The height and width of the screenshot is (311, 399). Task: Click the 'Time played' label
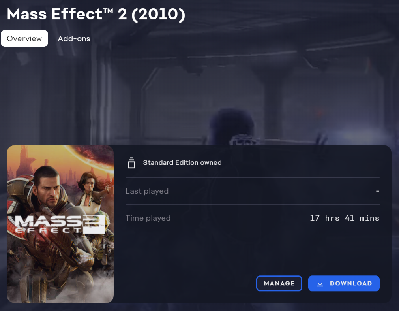point(148,218)
